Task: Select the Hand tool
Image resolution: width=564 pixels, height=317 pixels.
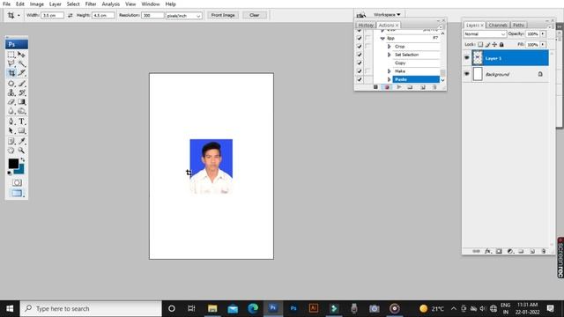Action: pos(11,151)
